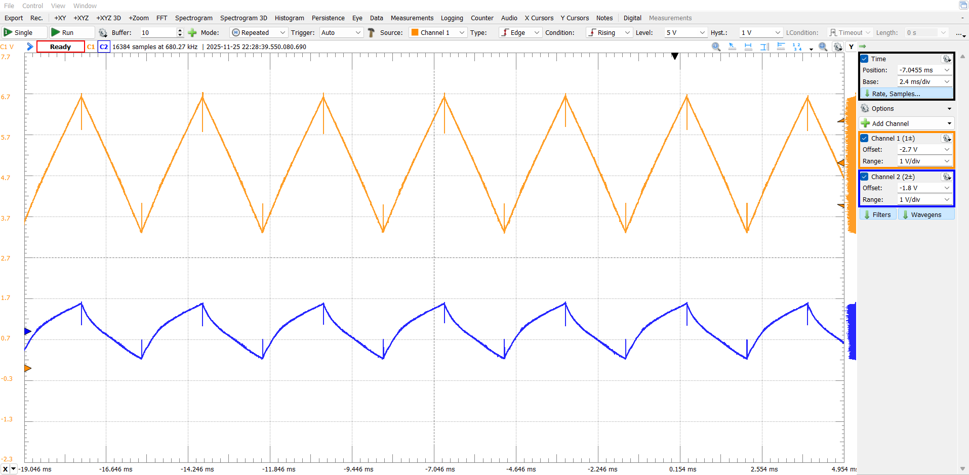Expand the Channel 1 Range dropdown
Image resolution: width=969 pixels, height=475 pixels.
pyautogui.click(x=924, y=161)
